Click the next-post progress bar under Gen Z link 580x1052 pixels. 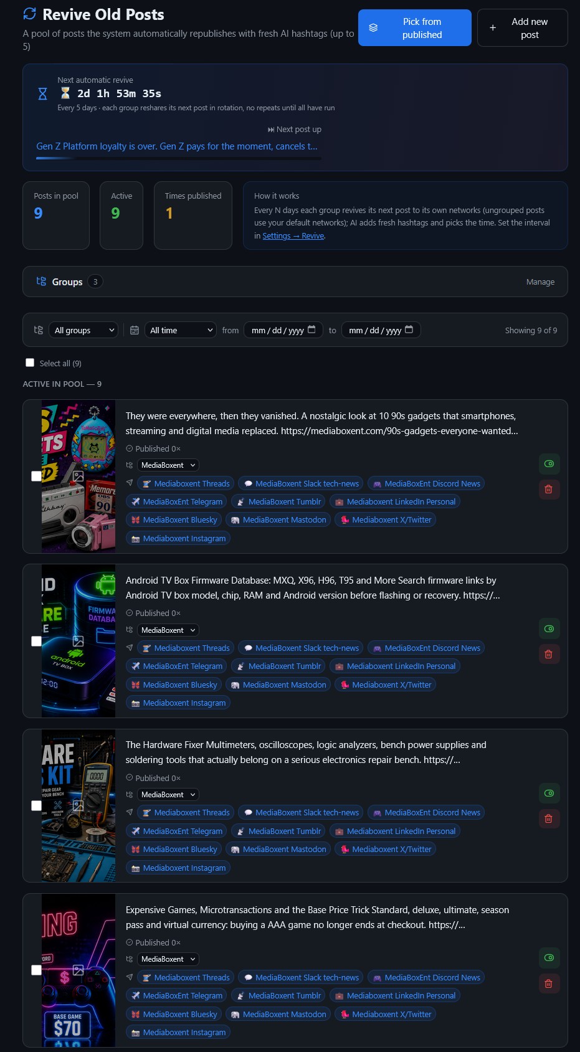179,158
